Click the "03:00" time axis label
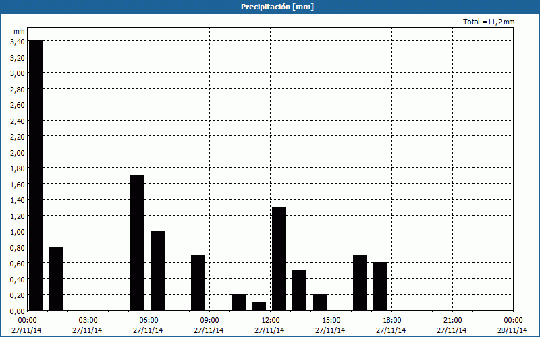 pyautogui.click(x=88, y=321)
